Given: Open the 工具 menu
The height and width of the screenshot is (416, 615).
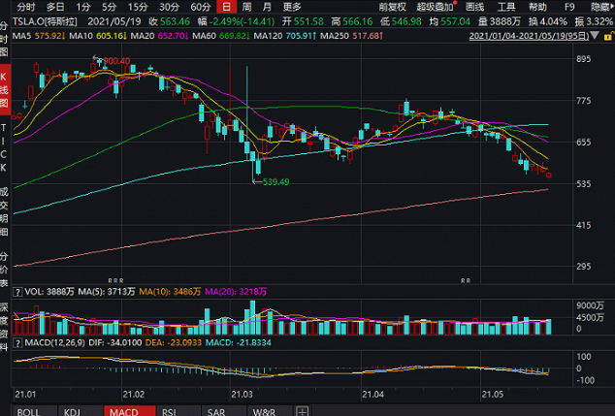Looking at the screenshot, I should point(506,7).
